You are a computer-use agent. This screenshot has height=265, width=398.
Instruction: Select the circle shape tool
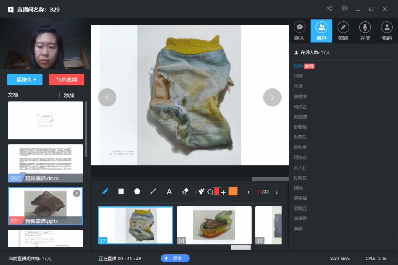(137, 191)
